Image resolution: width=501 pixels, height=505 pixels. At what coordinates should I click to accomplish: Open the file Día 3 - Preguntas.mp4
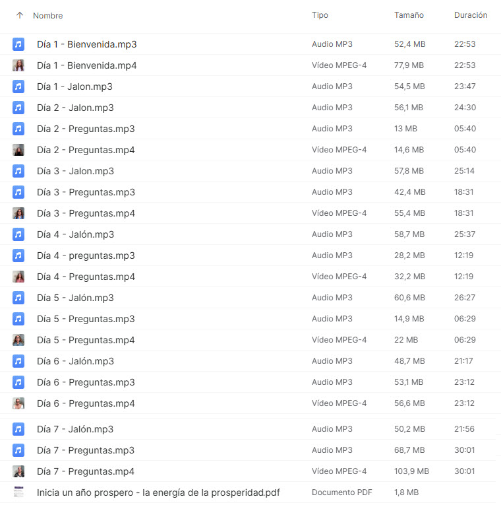pyautogui.click(x=86, y=213)
